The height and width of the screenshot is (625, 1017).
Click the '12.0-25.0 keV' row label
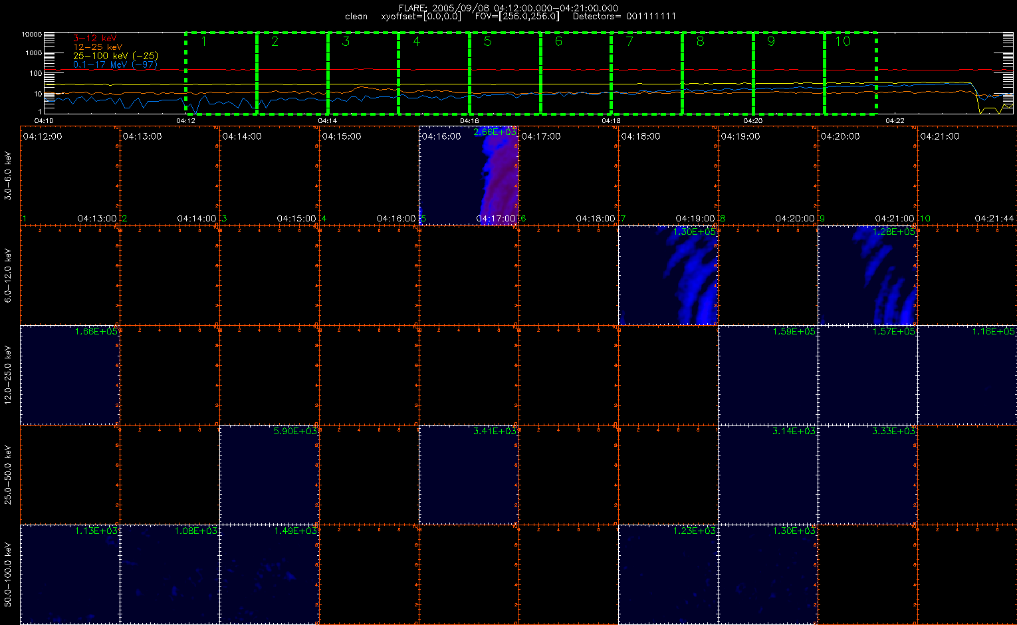coord(8,375)
